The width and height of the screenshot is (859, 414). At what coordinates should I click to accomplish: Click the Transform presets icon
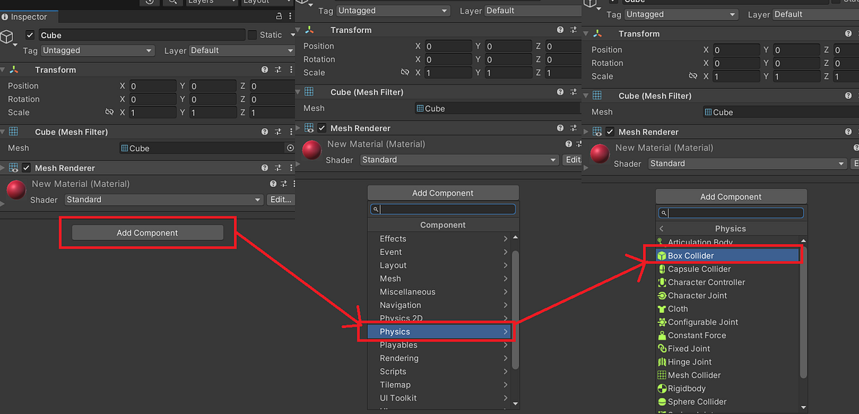pos(276,69)
